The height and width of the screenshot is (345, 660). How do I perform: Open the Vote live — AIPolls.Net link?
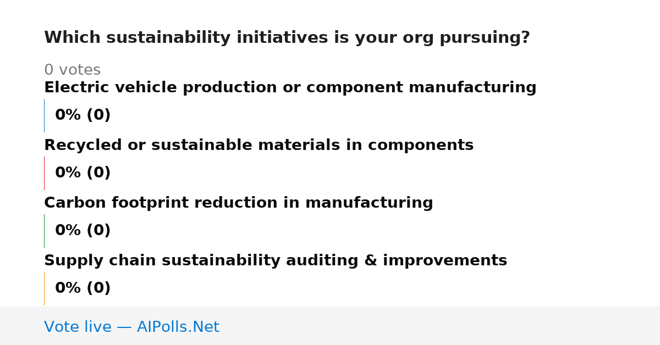pos(131,327)
